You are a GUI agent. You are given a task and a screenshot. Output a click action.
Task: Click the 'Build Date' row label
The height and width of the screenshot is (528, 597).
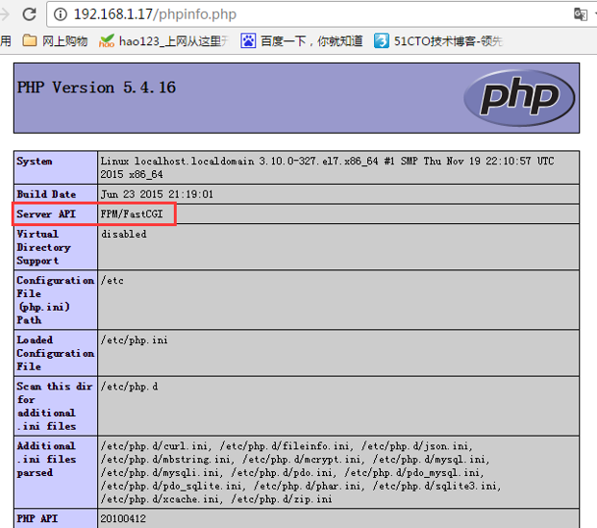click(x=46, y=194)
